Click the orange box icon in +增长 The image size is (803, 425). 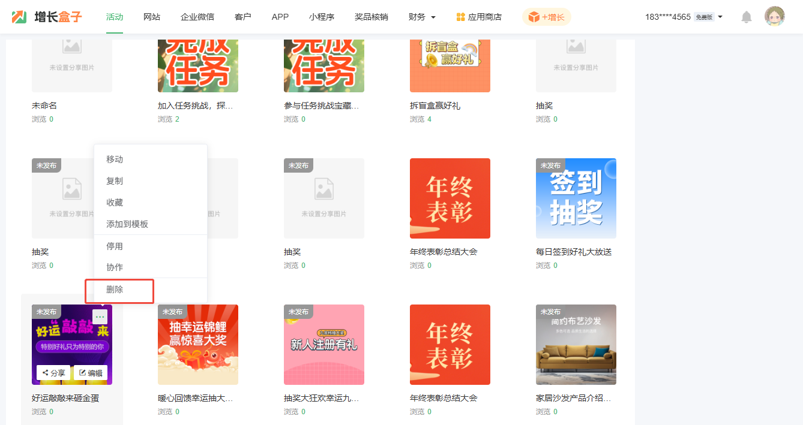tap(534, 17)
